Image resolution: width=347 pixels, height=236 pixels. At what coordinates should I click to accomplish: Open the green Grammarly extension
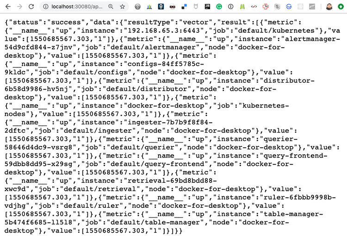pyautogui.click(x=219, y=6)
